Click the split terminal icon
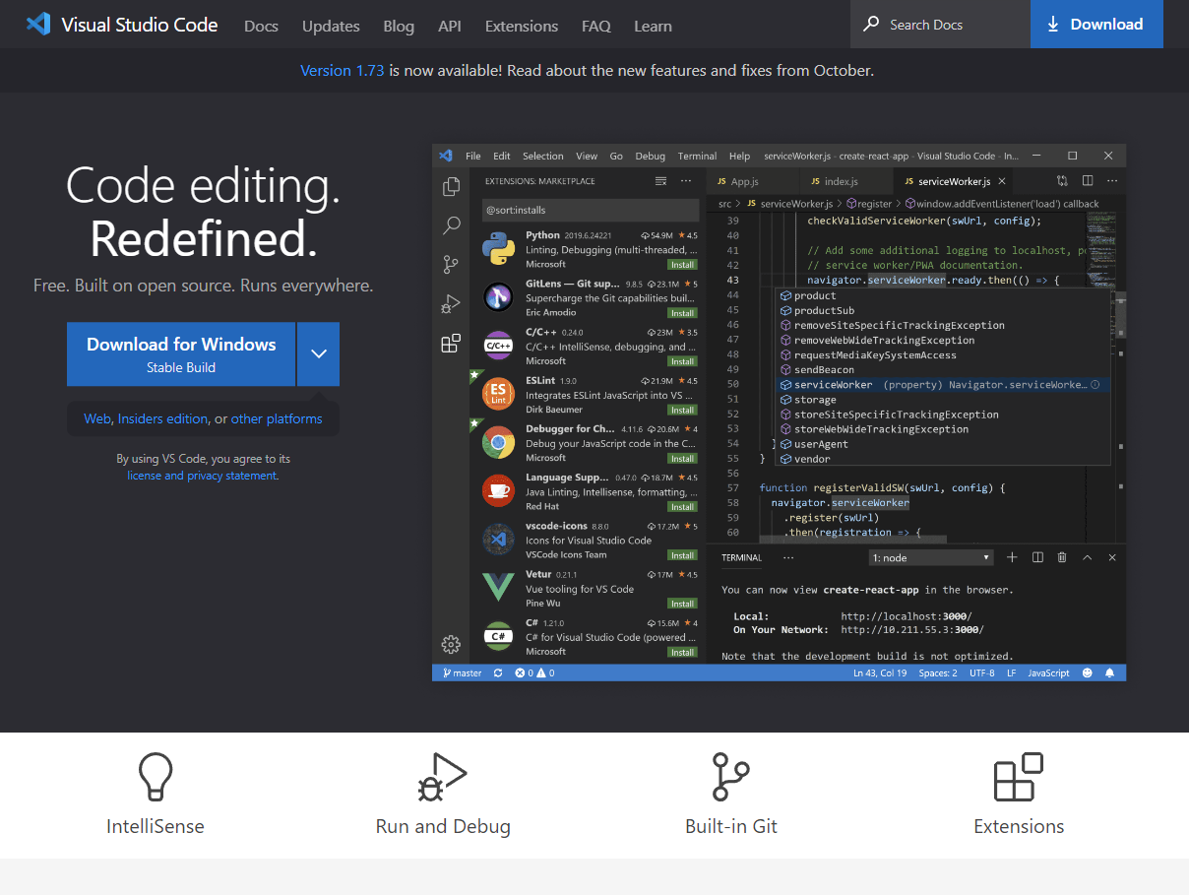Viewport: 1189px width, 895px height. click(1037, 557)
